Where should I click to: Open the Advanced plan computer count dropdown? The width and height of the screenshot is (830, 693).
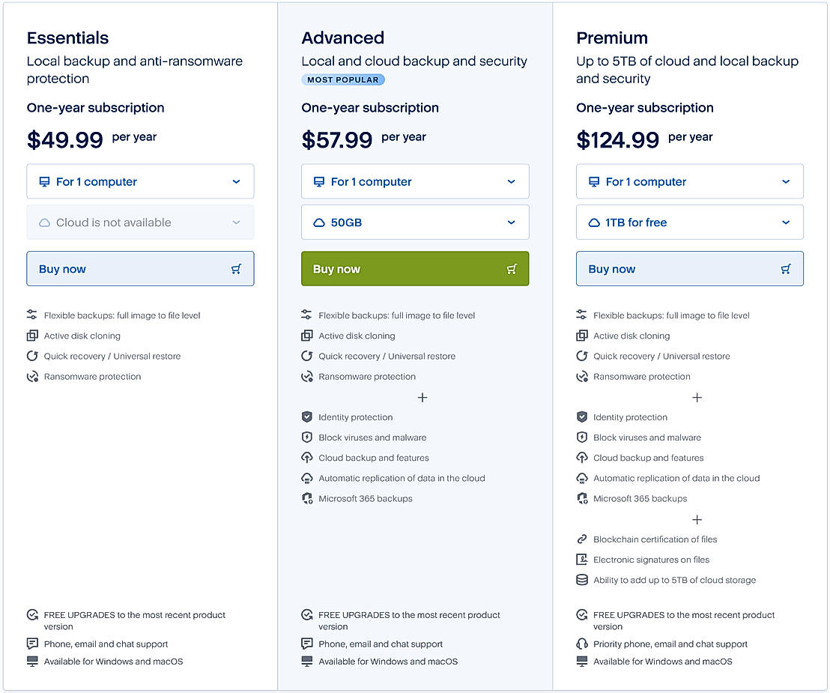pyautogui.click(x=415, y=181)
